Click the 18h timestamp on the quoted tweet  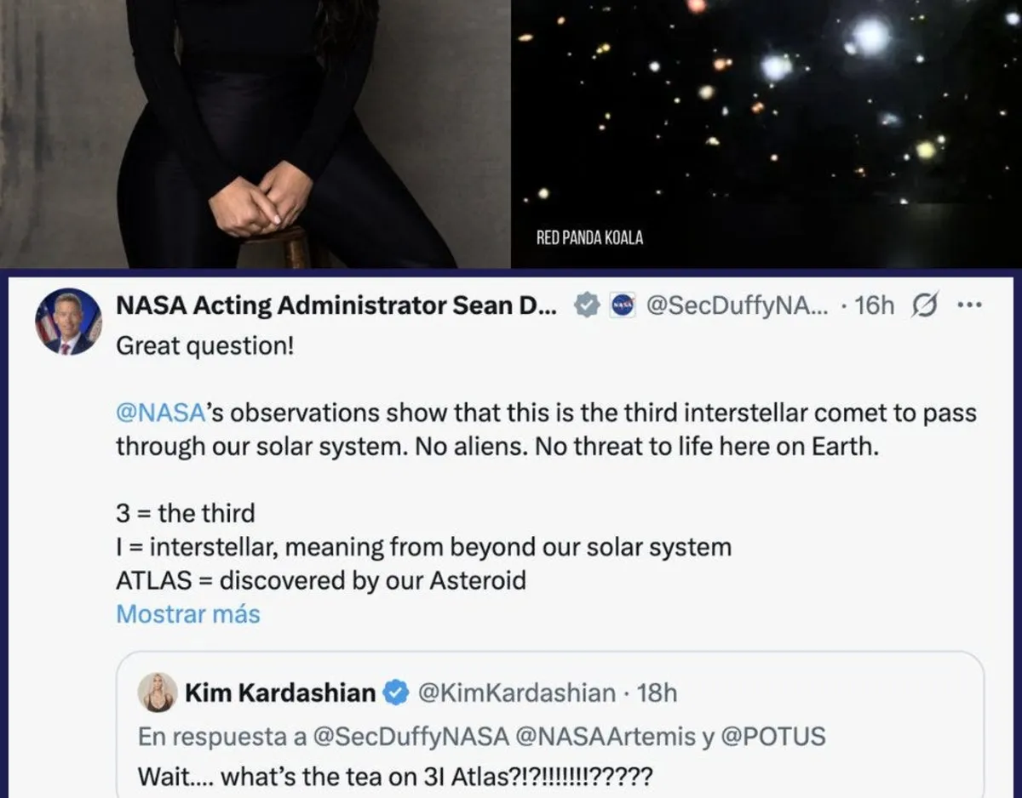[657, 693]
